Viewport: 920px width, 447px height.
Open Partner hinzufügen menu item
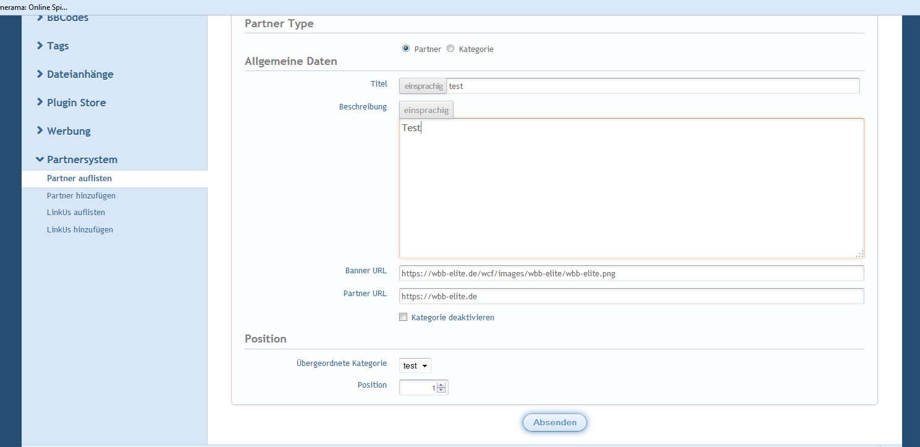(81, 195)
